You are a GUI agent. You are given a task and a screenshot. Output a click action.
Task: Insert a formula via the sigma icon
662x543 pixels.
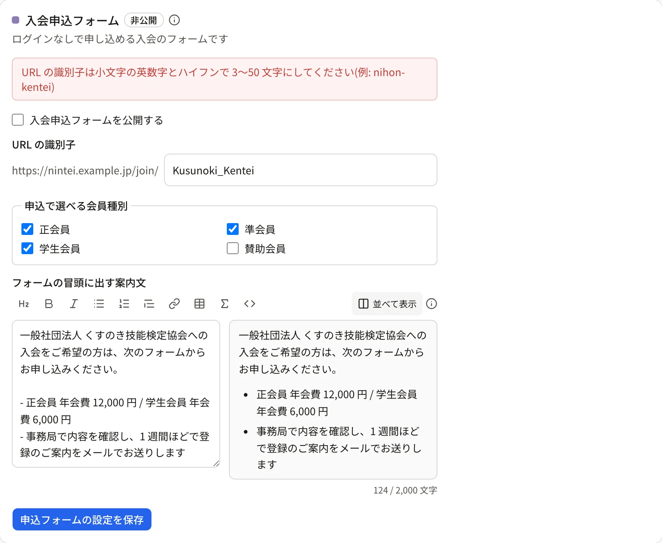point(225,304)
